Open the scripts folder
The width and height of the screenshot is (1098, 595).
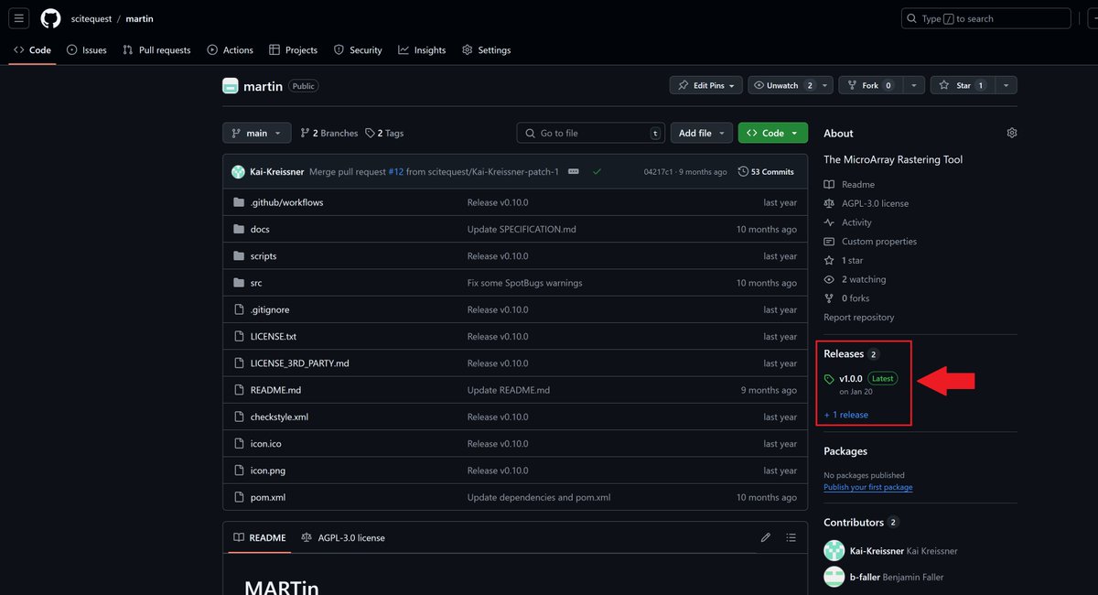264,256
